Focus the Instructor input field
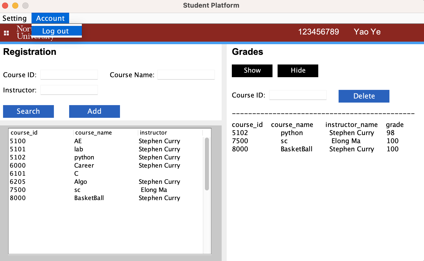 [69, 90]
